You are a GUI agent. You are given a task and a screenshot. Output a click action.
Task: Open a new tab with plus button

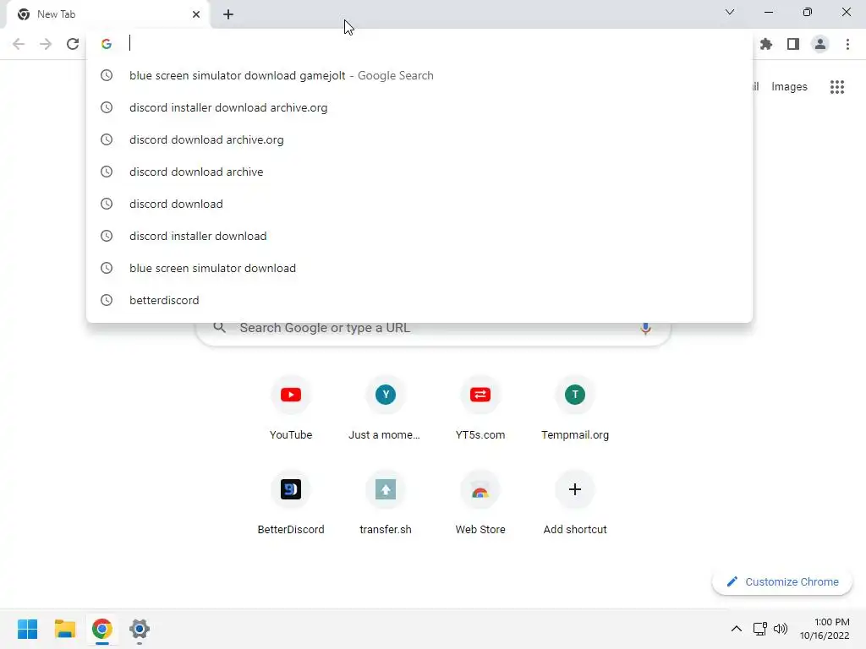(x=228, y=14)
